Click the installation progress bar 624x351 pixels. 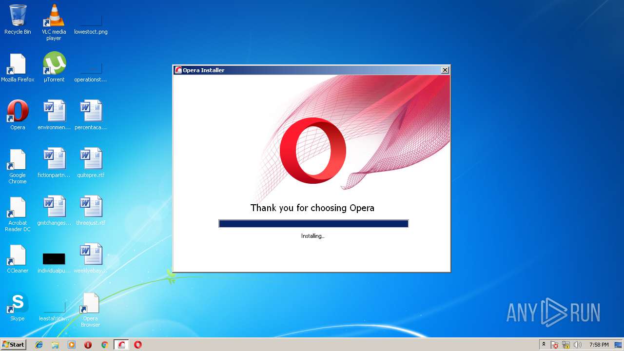(313, 224)
